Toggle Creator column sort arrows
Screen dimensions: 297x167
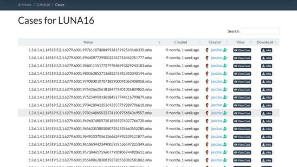click(x=227, y=42)
